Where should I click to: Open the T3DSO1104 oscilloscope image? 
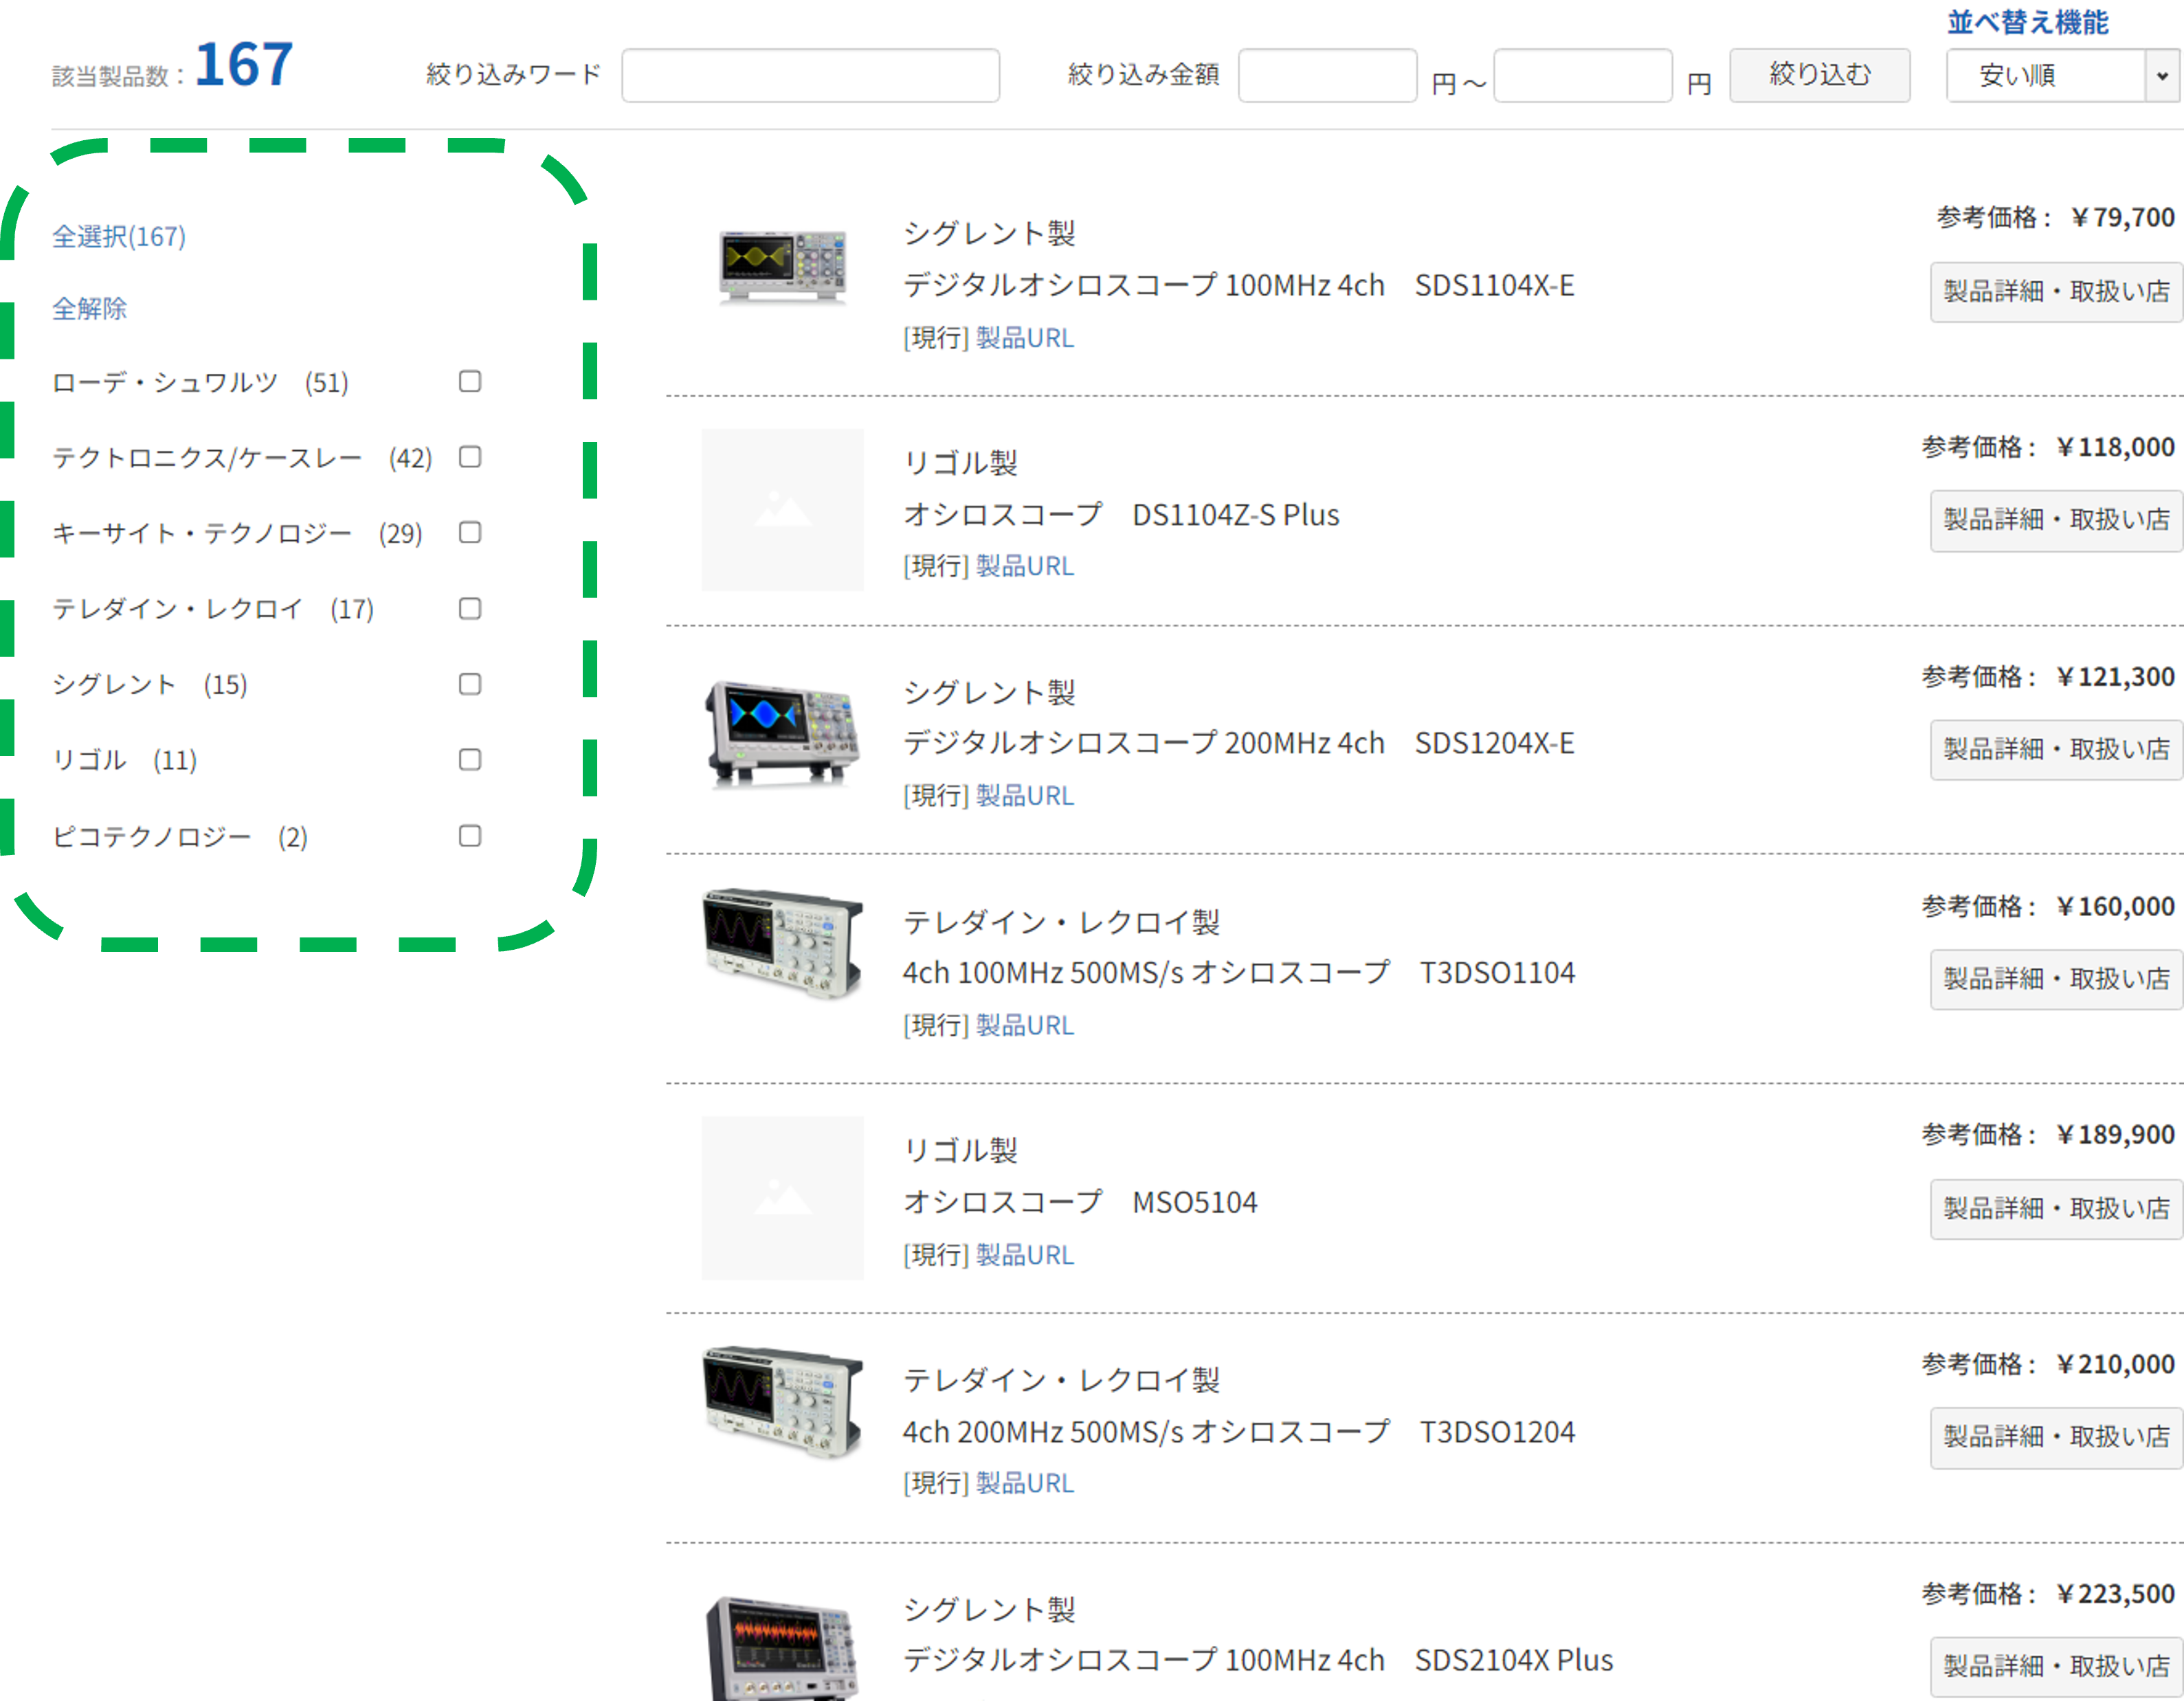782,942
